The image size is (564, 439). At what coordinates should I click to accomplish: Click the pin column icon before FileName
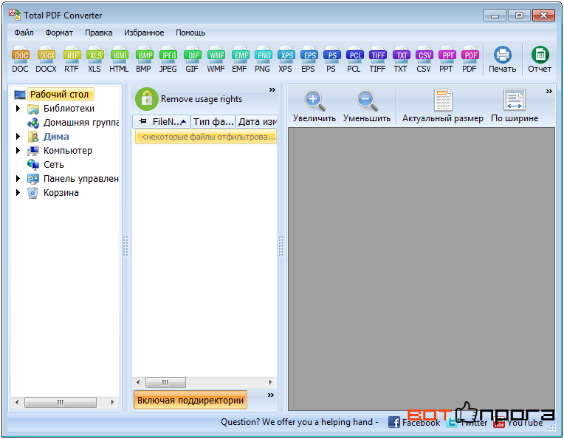coord(142,121)
